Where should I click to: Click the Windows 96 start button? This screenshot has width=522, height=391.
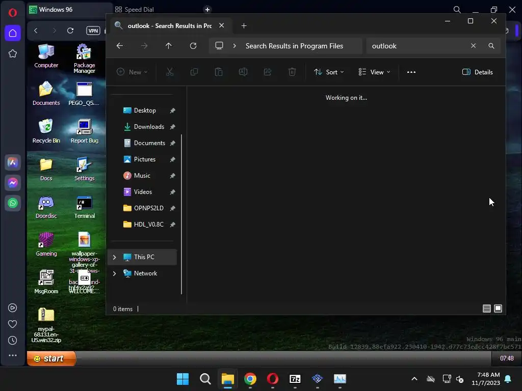(51, 358)
